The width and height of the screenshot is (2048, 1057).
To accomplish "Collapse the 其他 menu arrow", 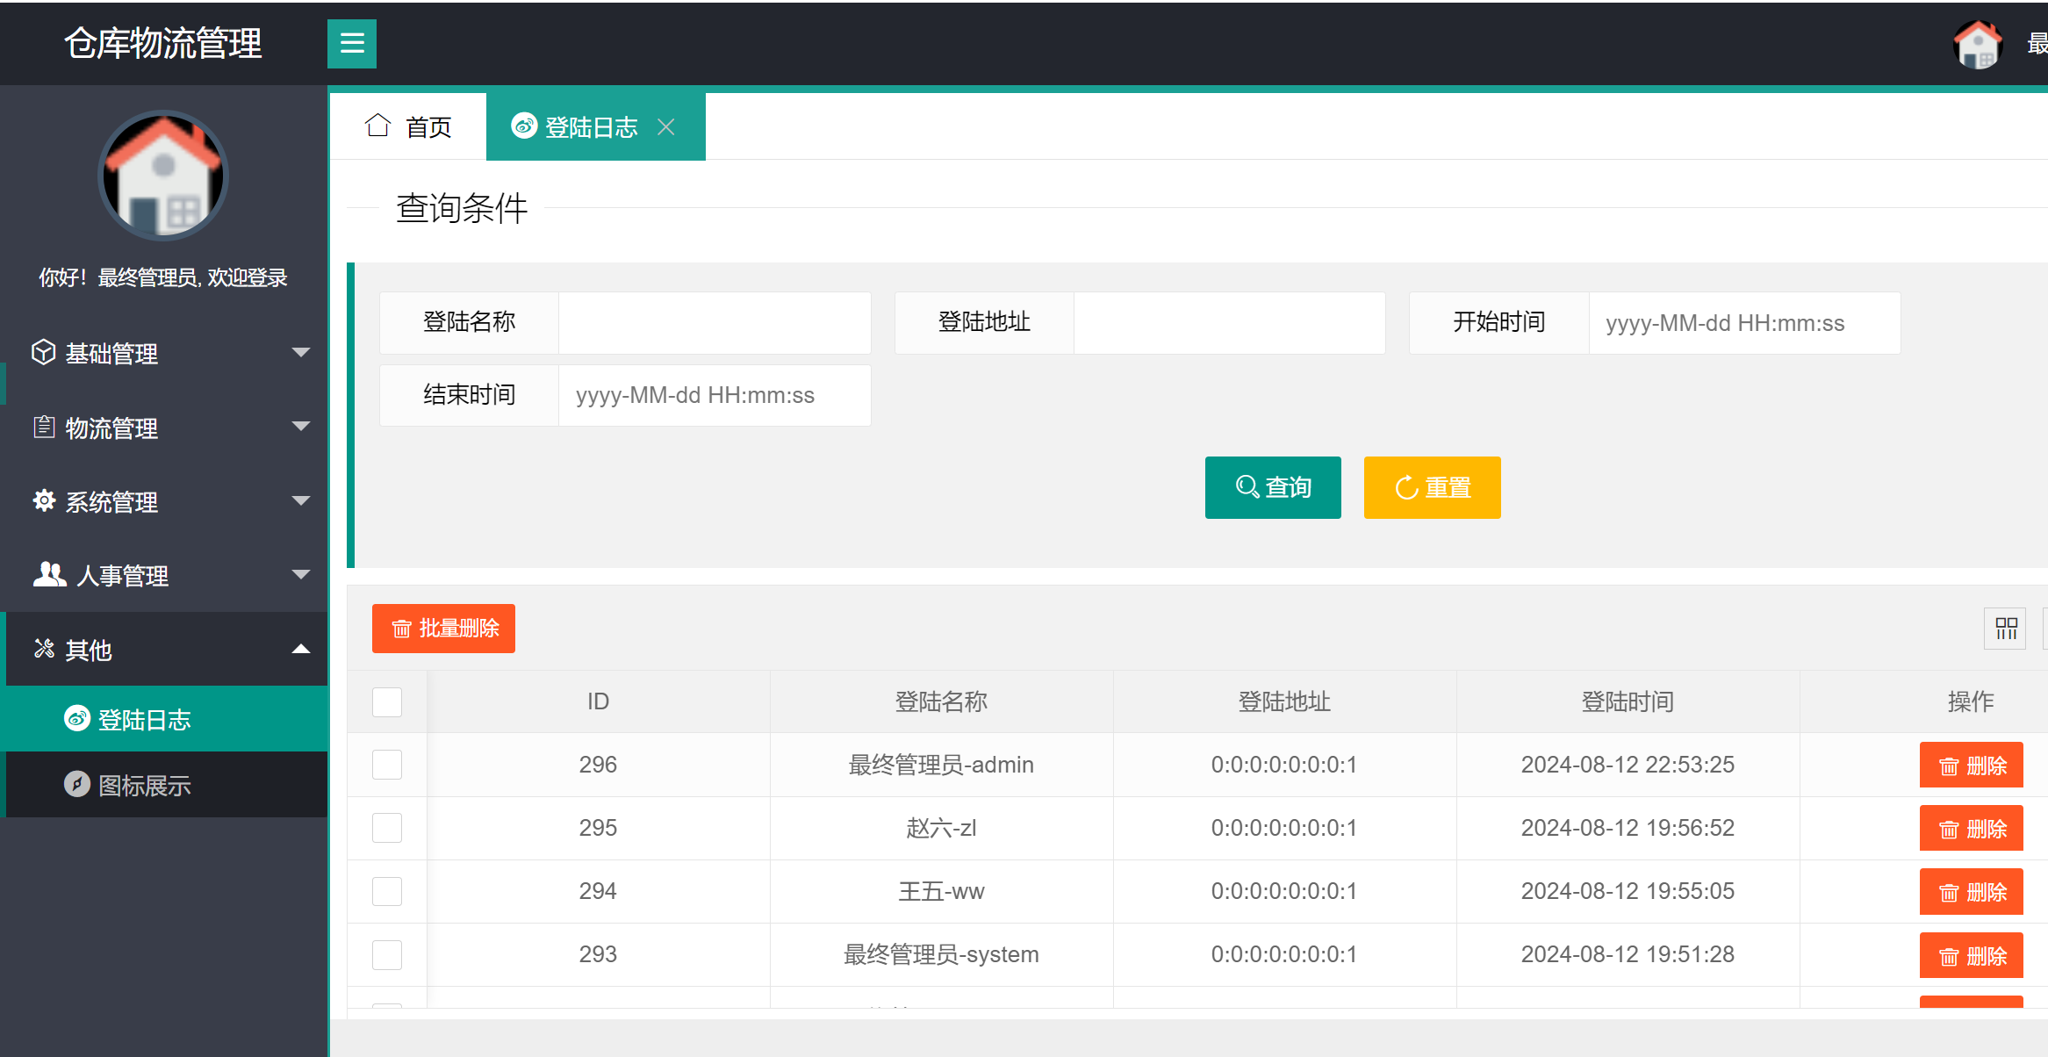I will [x=301, y=649].
